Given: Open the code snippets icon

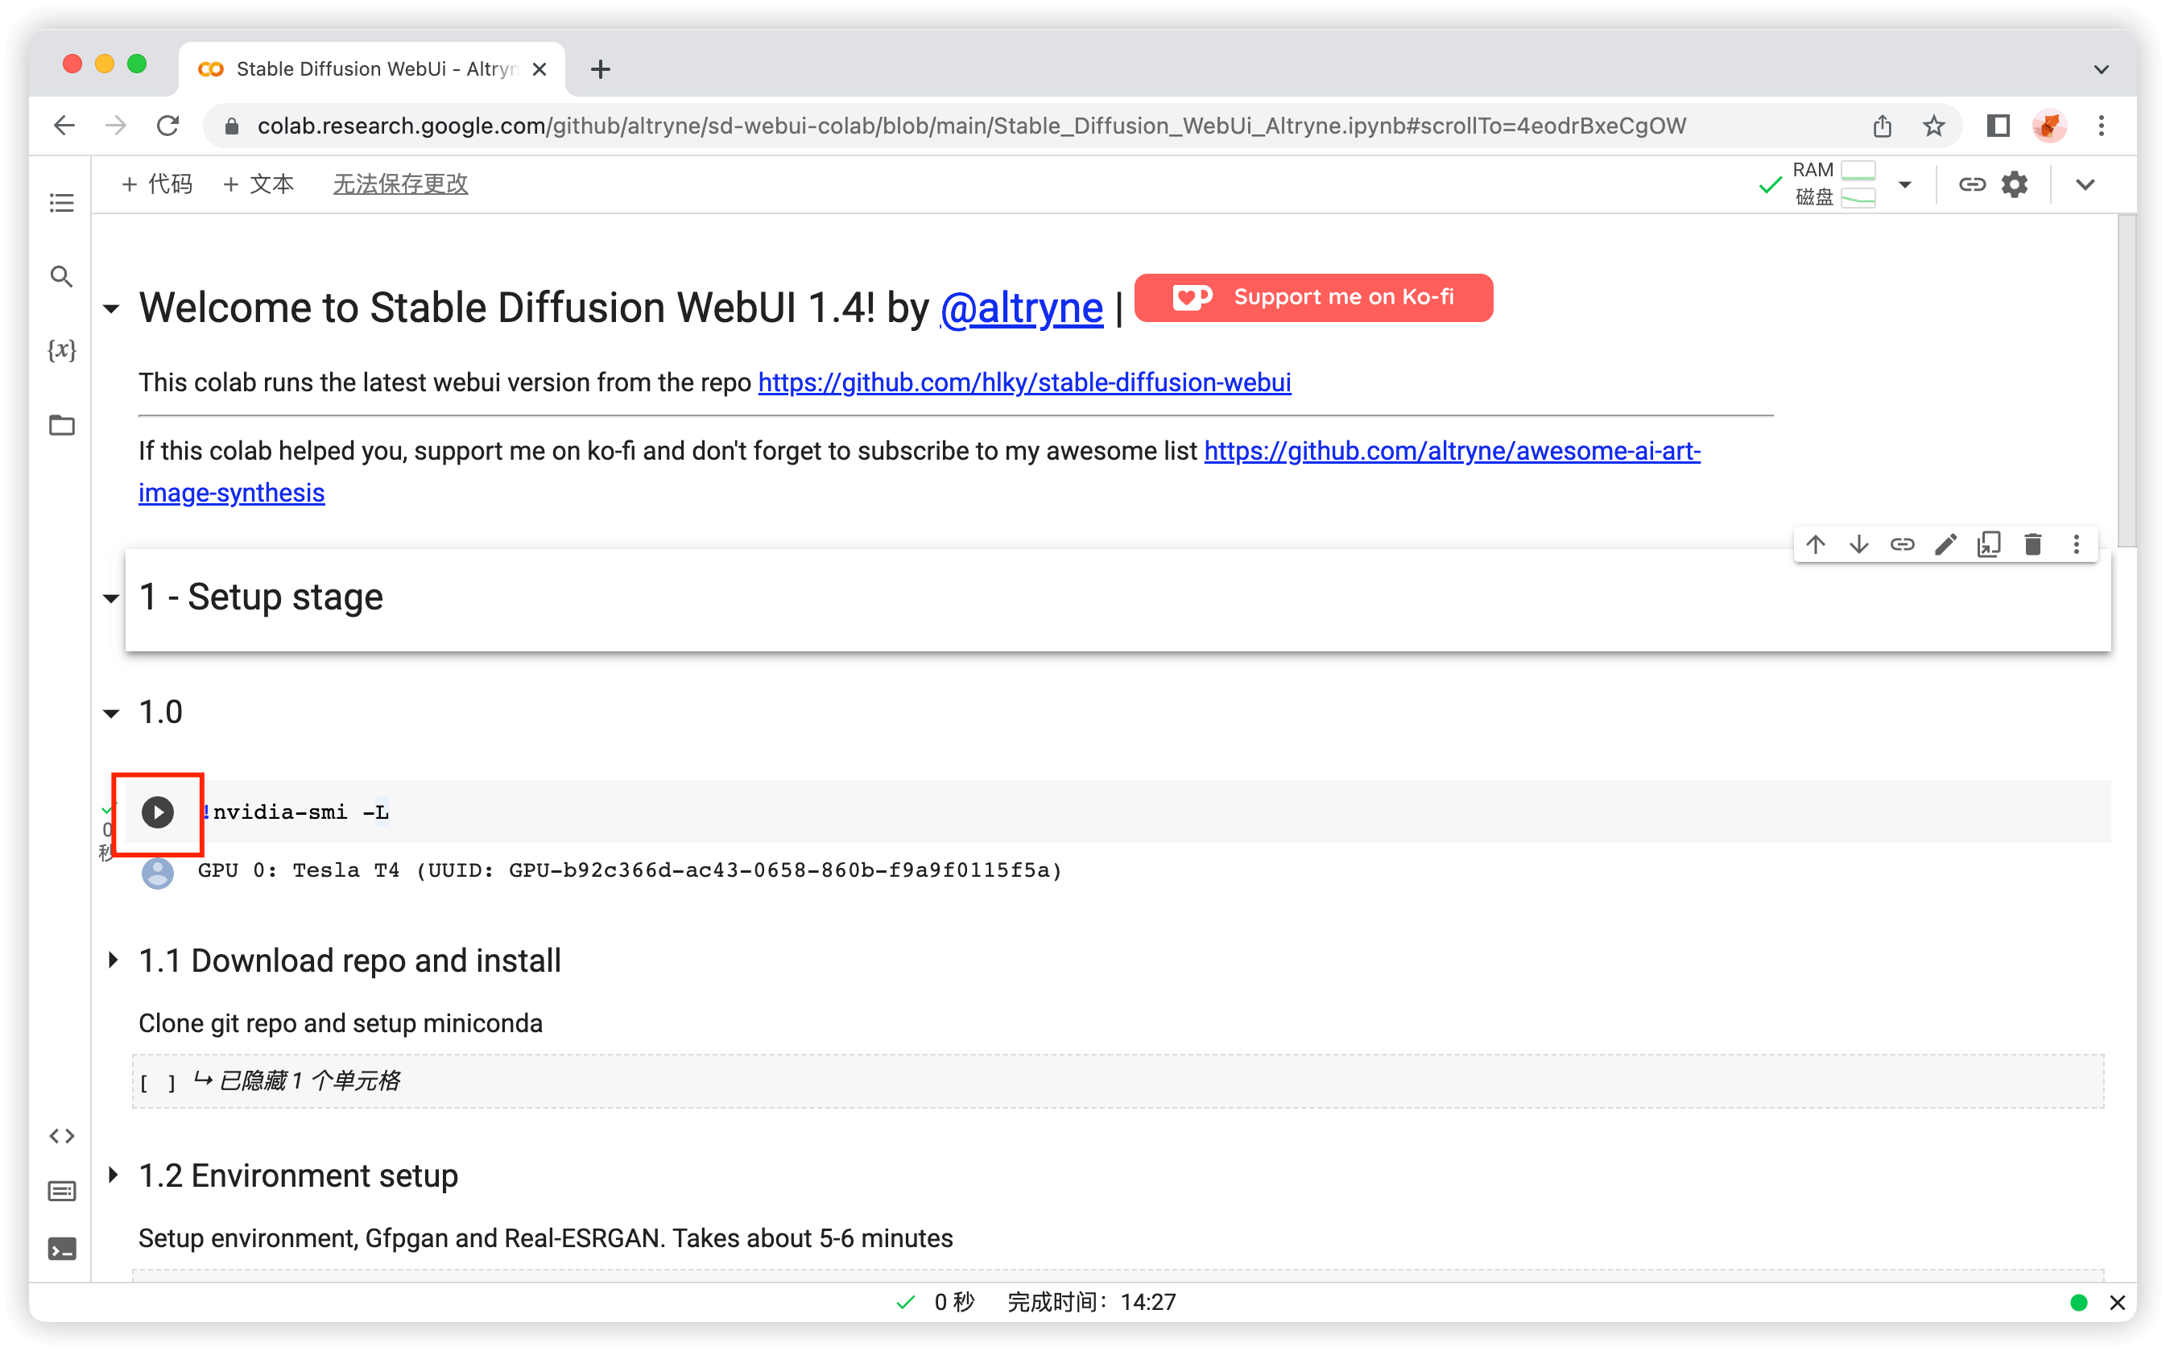Looking at the screenshot, I should coord(62,1136).
